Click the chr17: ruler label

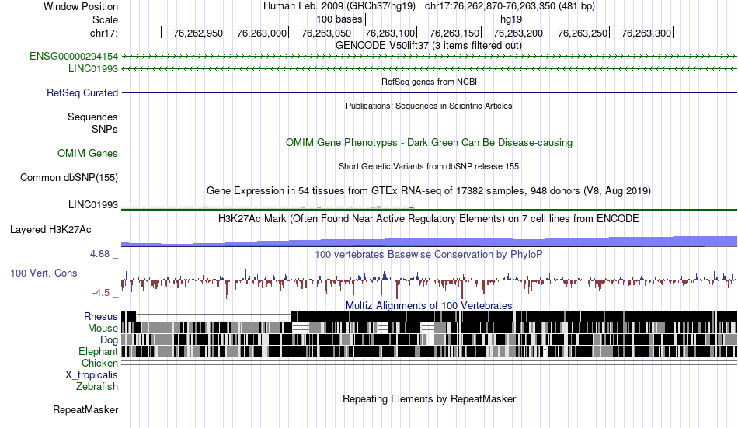(x=104, y=33)
